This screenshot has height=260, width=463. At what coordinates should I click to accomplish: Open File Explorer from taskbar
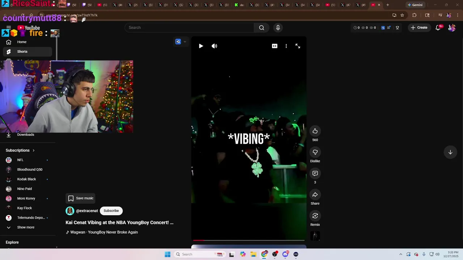(x=254, y=254)
